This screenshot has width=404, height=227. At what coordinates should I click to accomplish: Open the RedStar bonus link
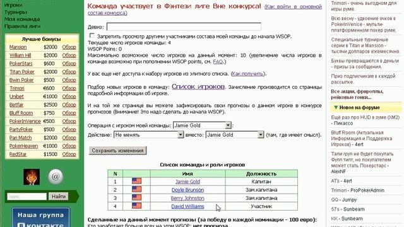[x=18, y=154]
